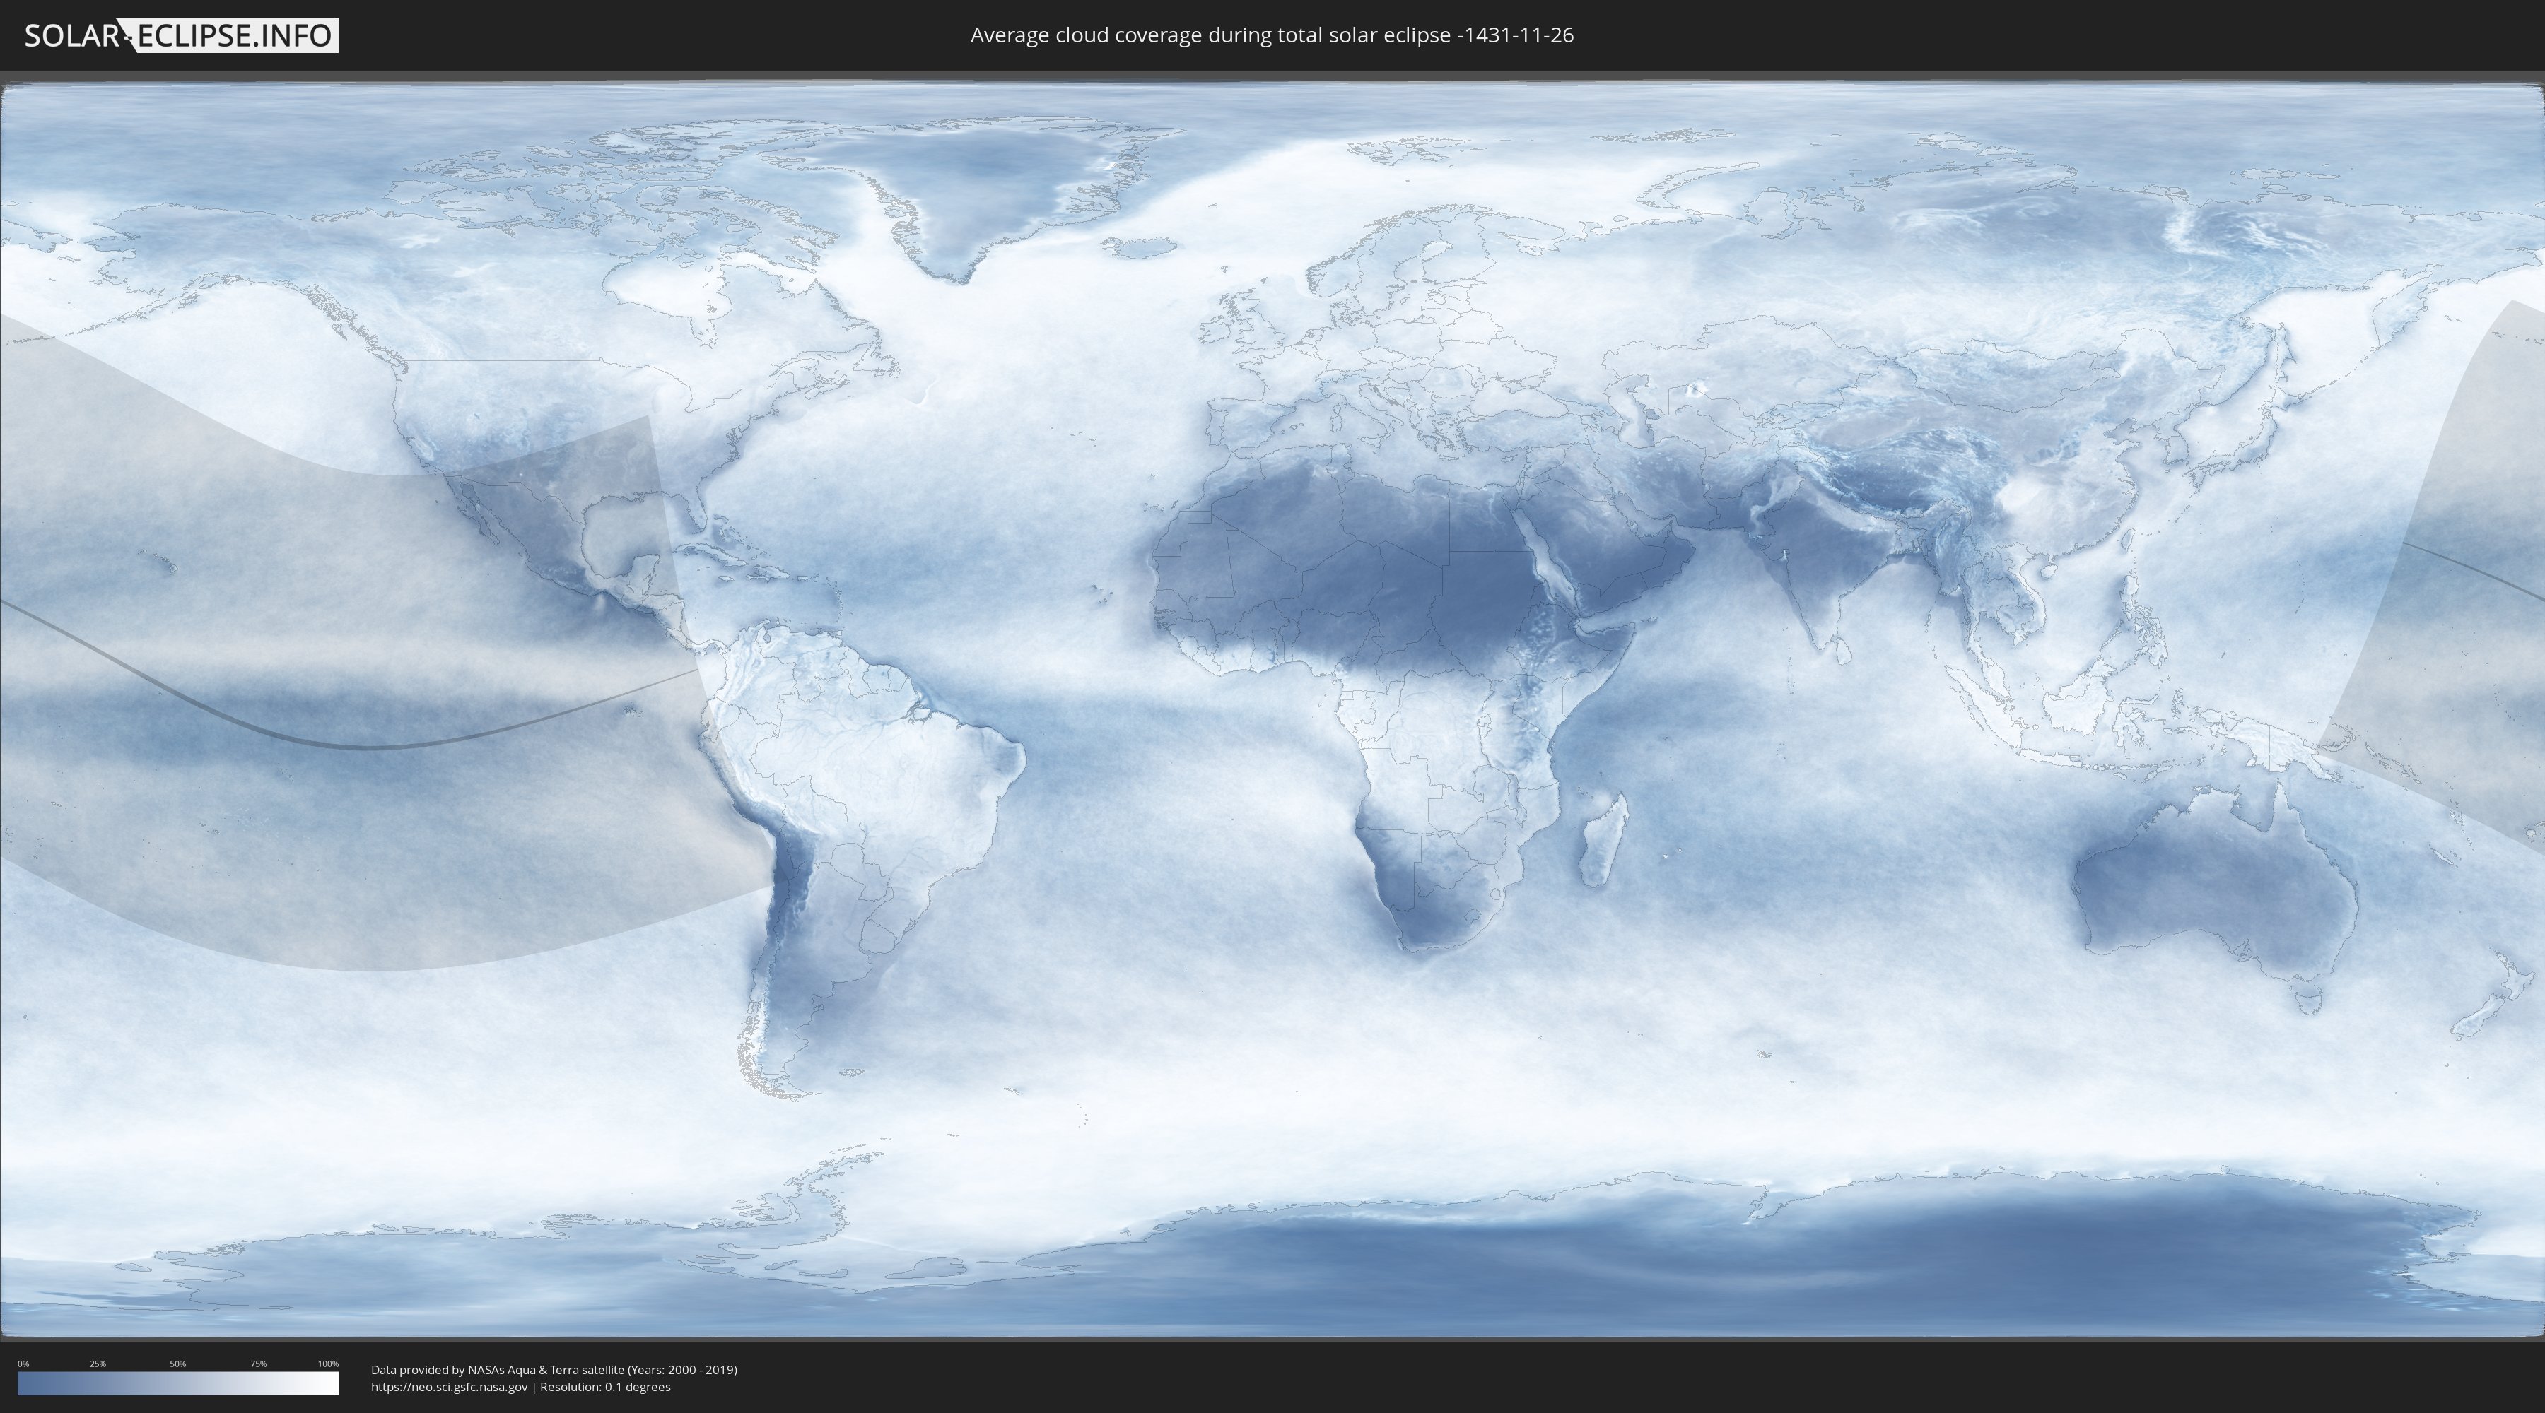Viewport: 2545px width, 1413px height.
Task: Click the '0%' legend label
Action: click(24, 1364)
